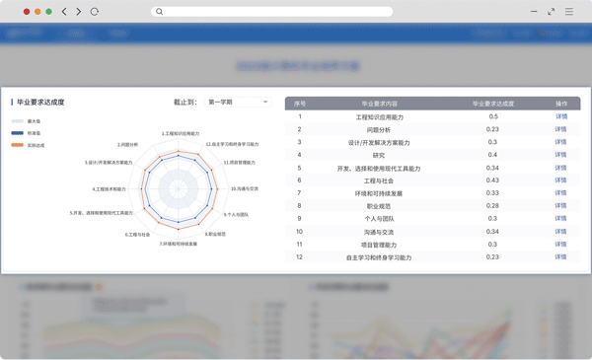Click the 毕业要求达成度 panel title

[x=40, y=103]
